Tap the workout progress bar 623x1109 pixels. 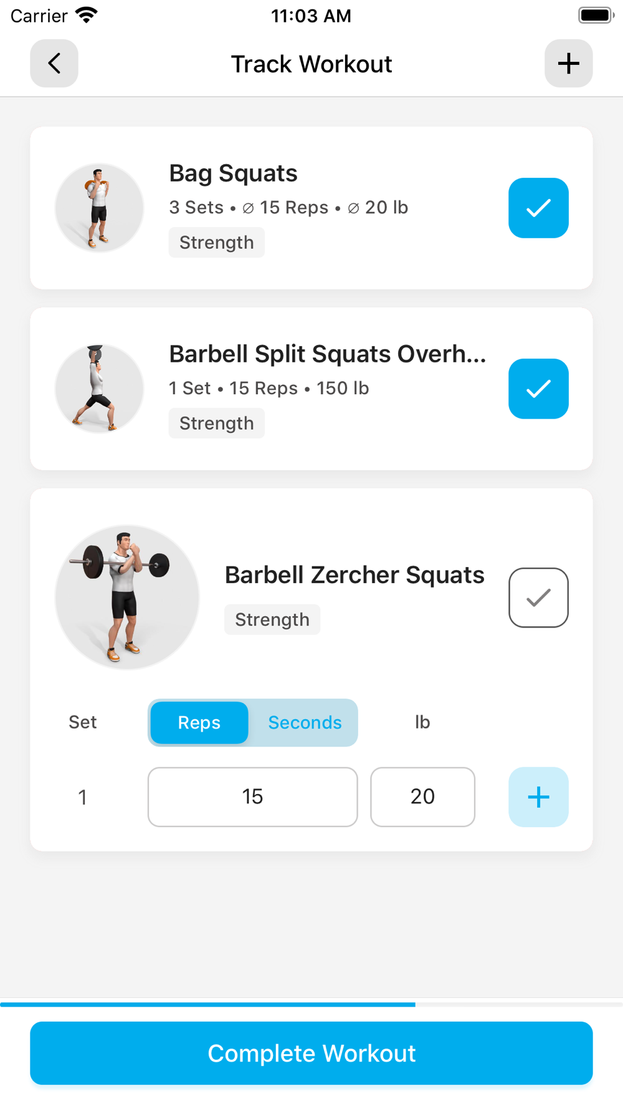pyautogui.click(x=311, y=1004)
